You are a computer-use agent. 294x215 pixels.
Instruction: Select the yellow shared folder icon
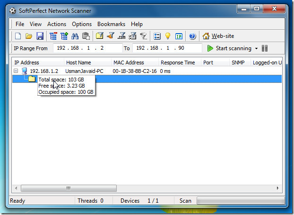[x=32, y=79]
